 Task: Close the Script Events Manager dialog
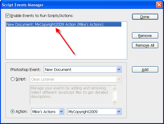tap(159, 5)
